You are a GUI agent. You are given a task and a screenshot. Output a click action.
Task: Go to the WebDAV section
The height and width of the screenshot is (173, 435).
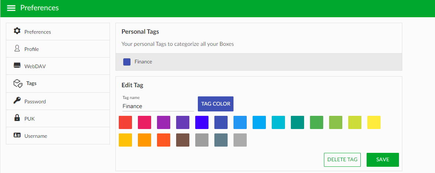tap(58, 66)
